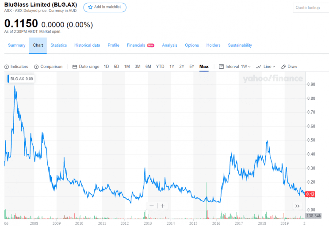Zoom in with the plus button

point(163,206)
